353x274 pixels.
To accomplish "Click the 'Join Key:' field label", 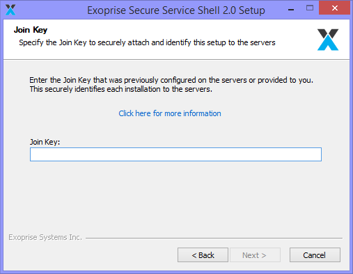I will tap(45, 142).
